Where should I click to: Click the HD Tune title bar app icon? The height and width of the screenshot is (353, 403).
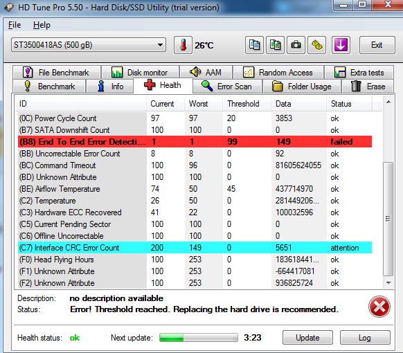point(9,7)
